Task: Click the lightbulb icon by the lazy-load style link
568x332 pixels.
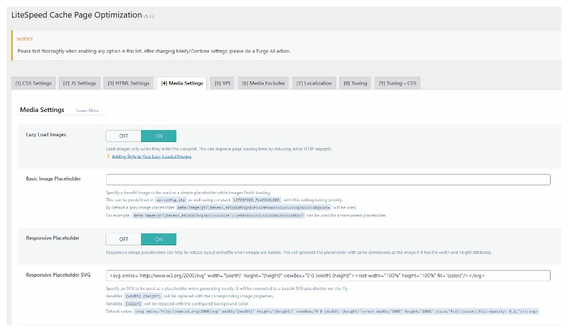Action: coord(108,157)
